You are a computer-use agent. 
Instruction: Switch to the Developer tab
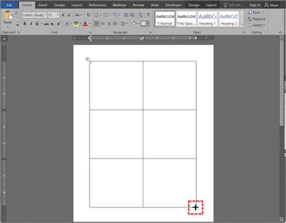[173, 5]
